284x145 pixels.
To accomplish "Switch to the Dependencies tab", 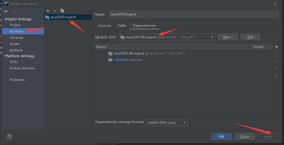I will tap(144, 26).
